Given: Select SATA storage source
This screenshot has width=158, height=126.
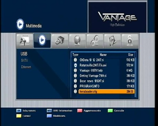Looking at the screenshot, I should pyautogui.click(x=24, y=60).
